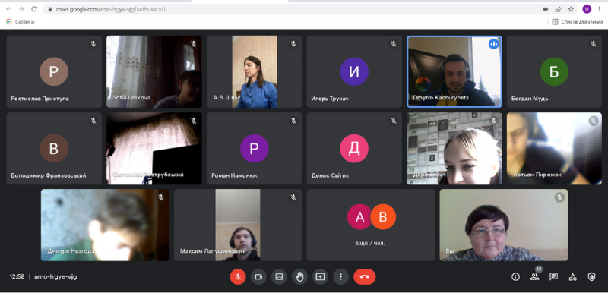Bookmark this page with the star icon
Image resolution: width=608 pixels, height=293 pixels.
(571, 9)
